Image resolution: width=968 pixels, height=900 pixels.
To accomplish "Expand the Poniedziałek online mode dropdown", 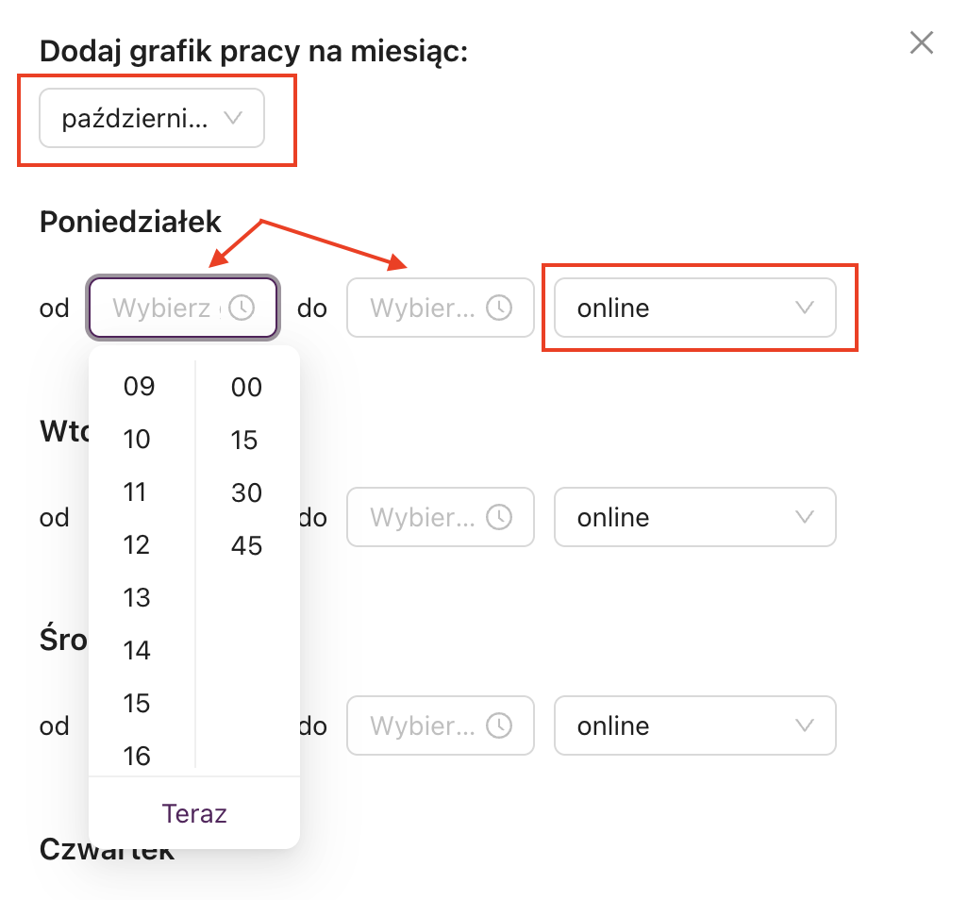I will pos(694,308).
